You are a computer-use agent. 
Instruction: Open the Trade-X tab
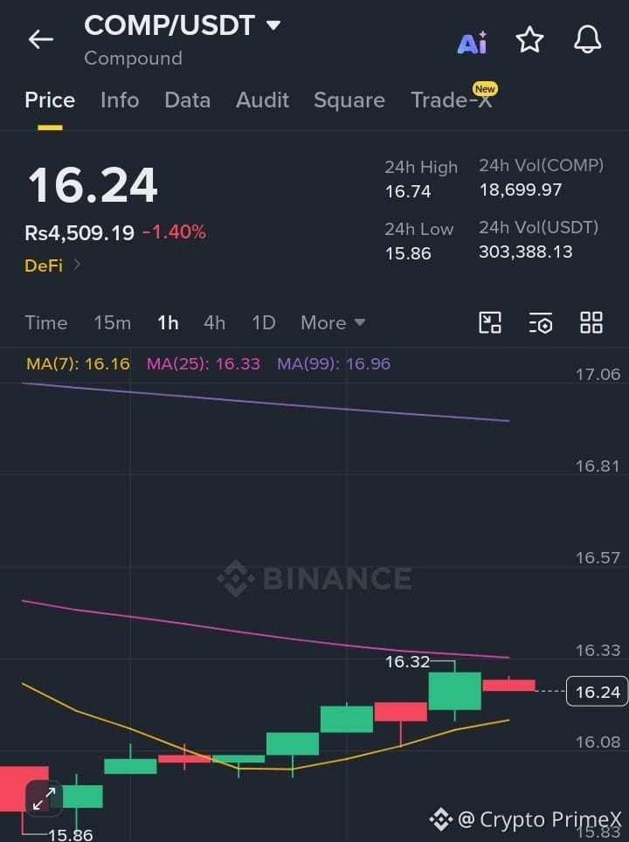click(x=453, y=100)
